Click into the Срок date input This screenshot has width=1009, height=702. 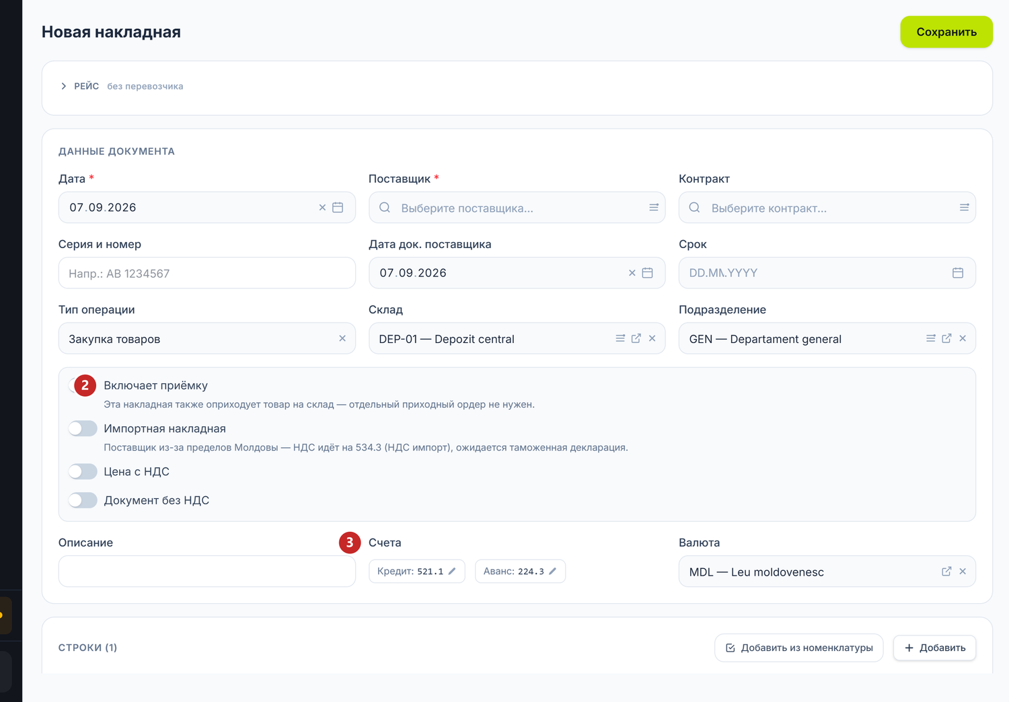point(827,273)
